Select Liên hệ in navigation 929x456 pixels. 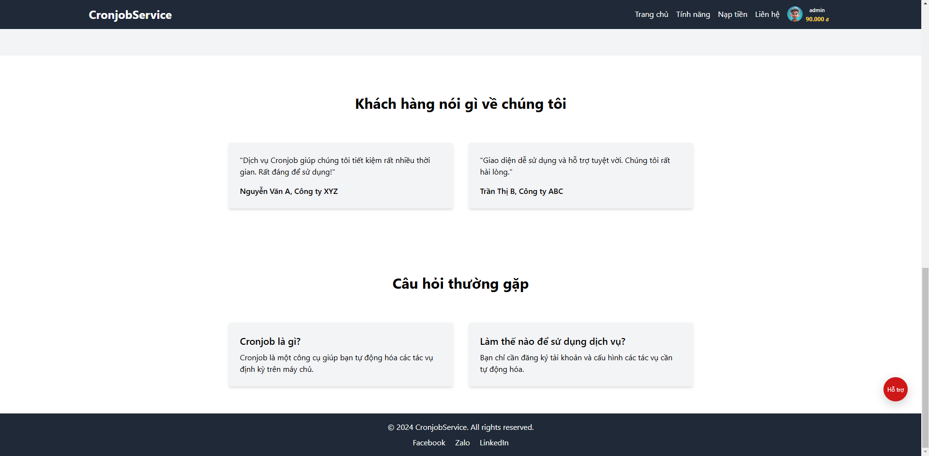point(767,15)
